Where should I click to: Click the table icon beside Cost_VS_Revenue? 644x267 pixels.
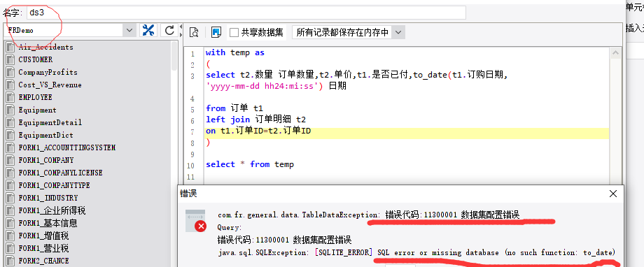[x=10, y=85]
